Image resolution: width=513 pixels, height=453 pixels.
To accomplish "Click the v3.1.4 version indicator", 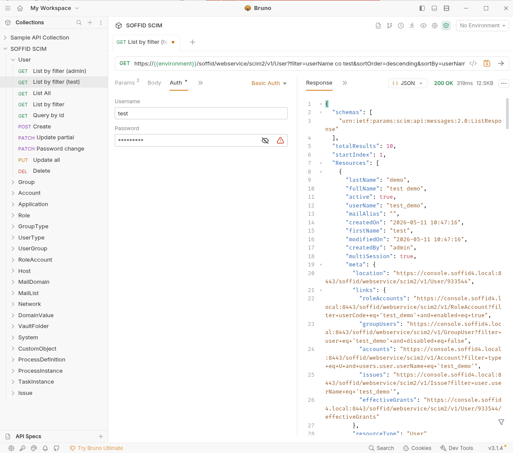I will point(495,448).
